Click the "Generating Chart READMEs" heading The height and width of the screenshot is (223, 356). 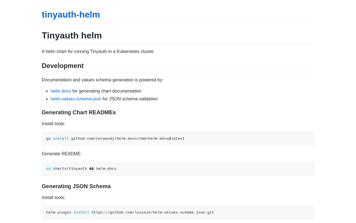[79, 112]
